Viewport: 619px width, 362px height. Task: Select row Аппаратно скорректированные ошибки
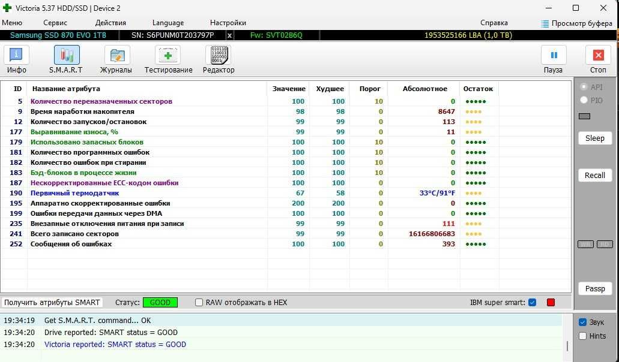(286, 203)
